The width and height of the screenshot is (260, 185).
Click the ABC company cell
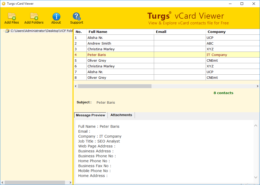[233, 43]
